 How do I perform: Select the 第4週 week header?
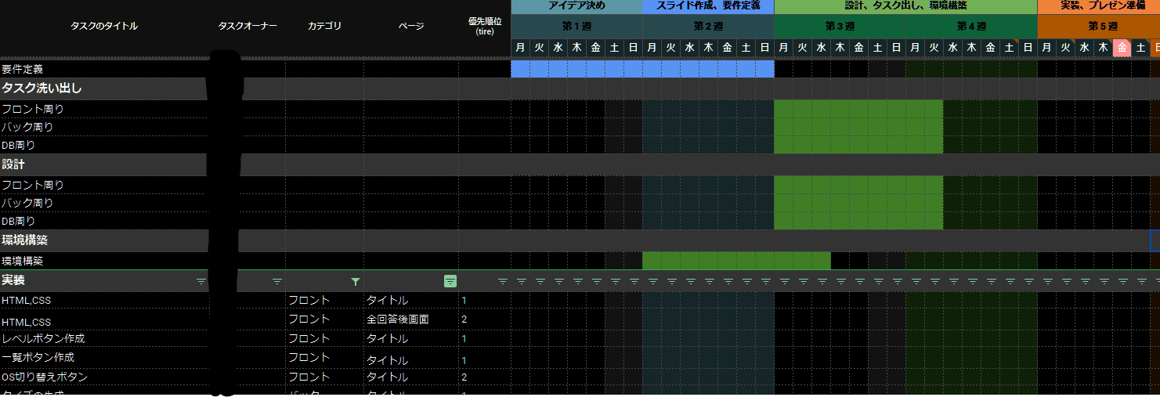tap(971, 27)
